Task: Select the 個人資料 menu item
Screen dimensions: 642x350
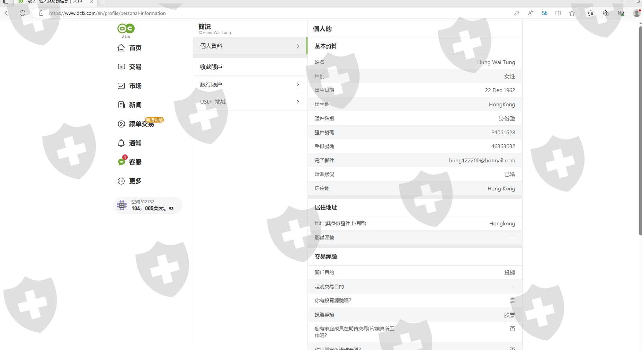Action: tap(242, 46)
